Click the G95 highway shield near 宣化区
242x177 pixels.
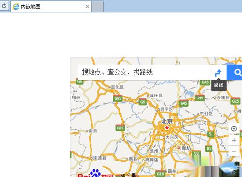(118, 98)
